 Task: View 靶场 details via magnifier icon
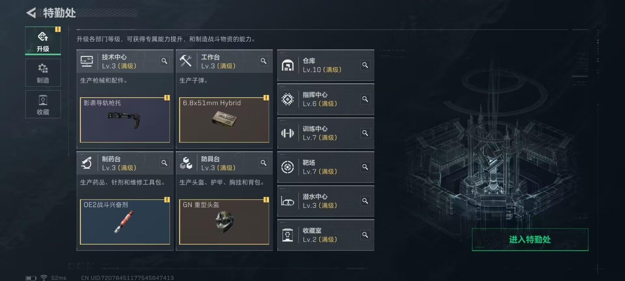click(x=365, y=167)
